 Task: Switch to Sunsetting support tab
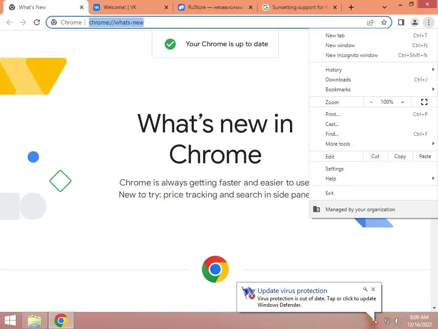click(x=300, y=7)
